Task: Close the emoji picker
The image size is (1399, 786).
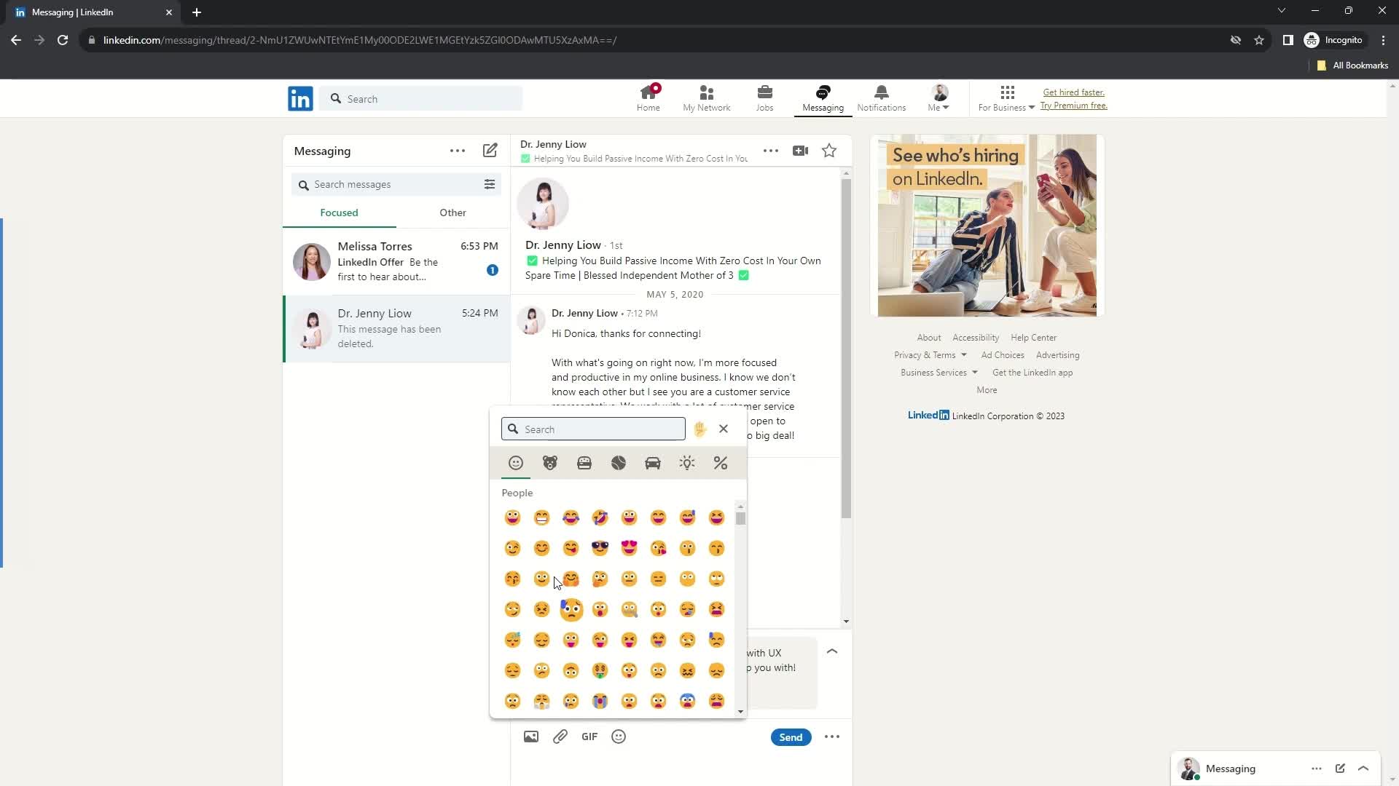Action: pyautogui.click(x=724, y=429)
